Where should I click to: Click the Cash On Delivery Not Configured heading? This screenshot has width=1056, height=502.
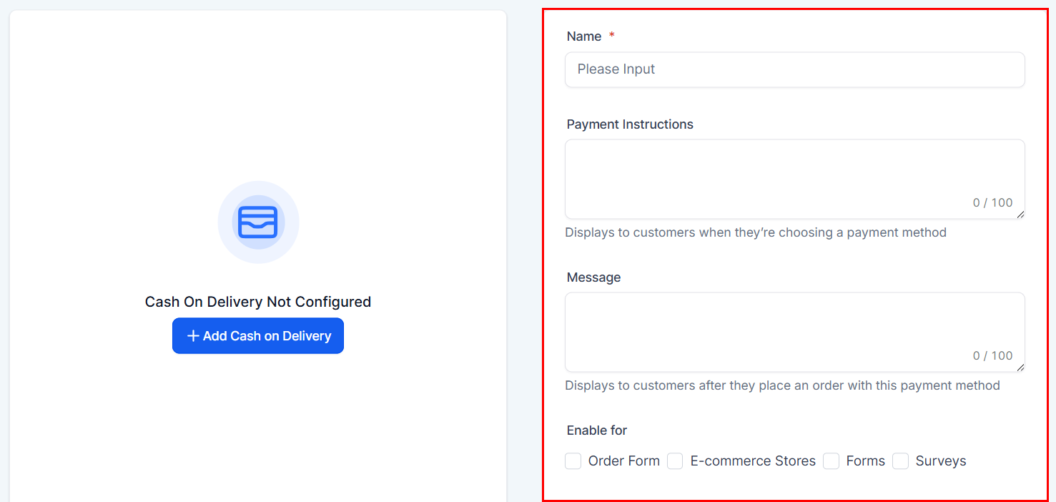(258, 302)
